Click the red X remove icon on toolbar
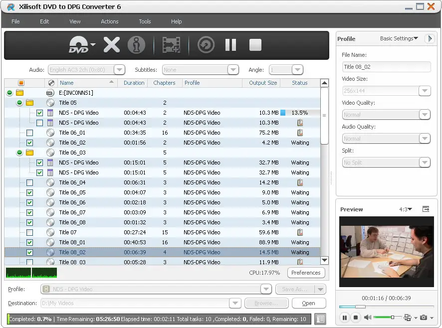The image size is (442, 328). [111, 45]
